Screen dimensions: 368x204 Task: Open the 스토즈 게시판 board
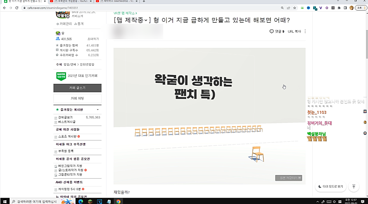(68, 137)
